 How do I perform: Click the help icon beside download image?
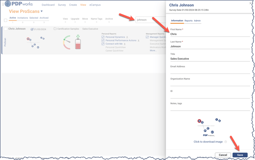click(x=226, y=142)
